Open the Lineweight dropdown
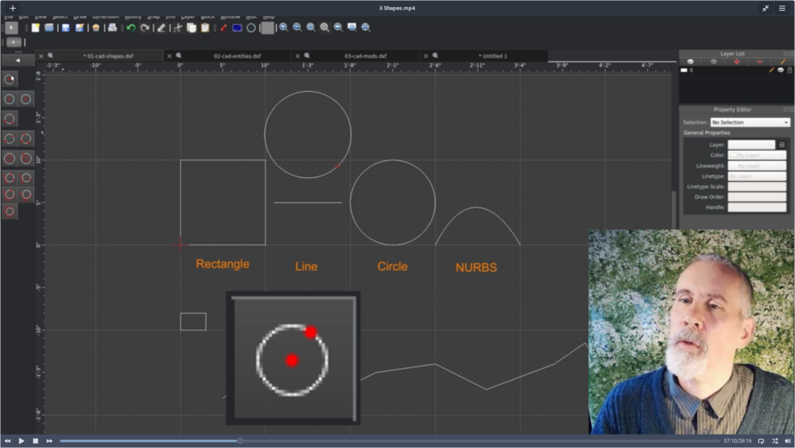Viewport: 795px width, 448px height. [757, 166]
